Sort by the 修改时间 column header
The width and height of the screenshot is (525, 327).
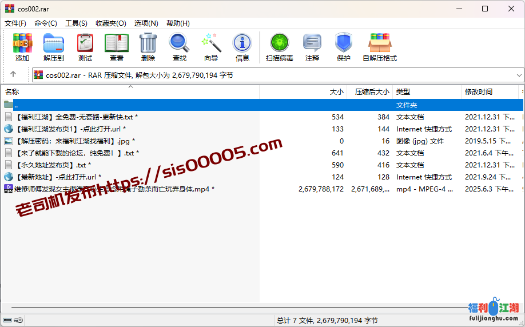click(x=490, y=91)
